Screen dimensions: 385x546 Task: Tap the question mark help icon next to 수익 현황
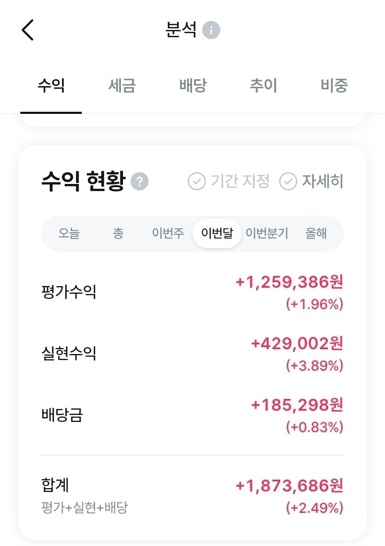[140, 181]
